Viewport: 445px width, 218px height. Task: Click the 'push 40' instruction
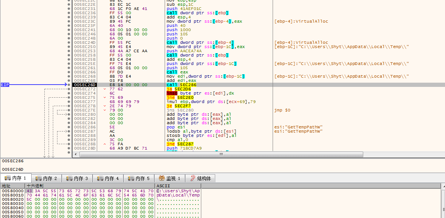pyautogui.click(x=176, y=25)
